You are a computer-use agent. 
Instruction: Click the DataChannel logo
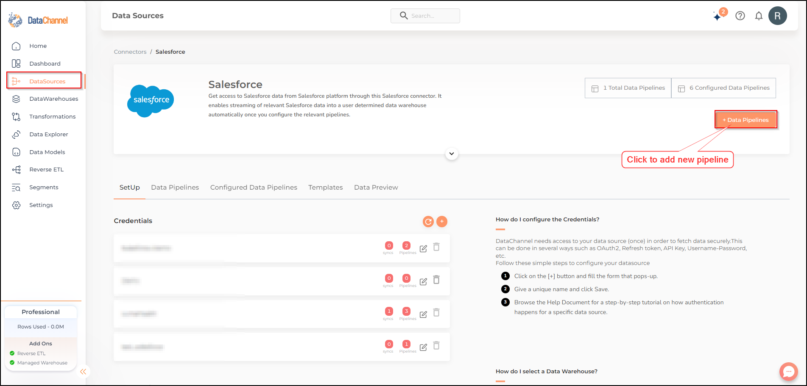point(38,20)
